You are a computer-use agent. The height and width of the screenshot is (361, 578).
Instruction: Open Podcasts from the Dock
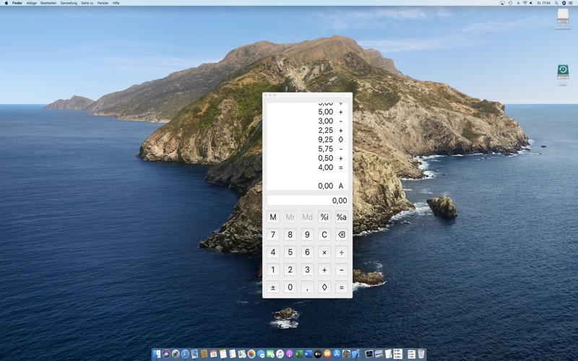click(290, 354)
